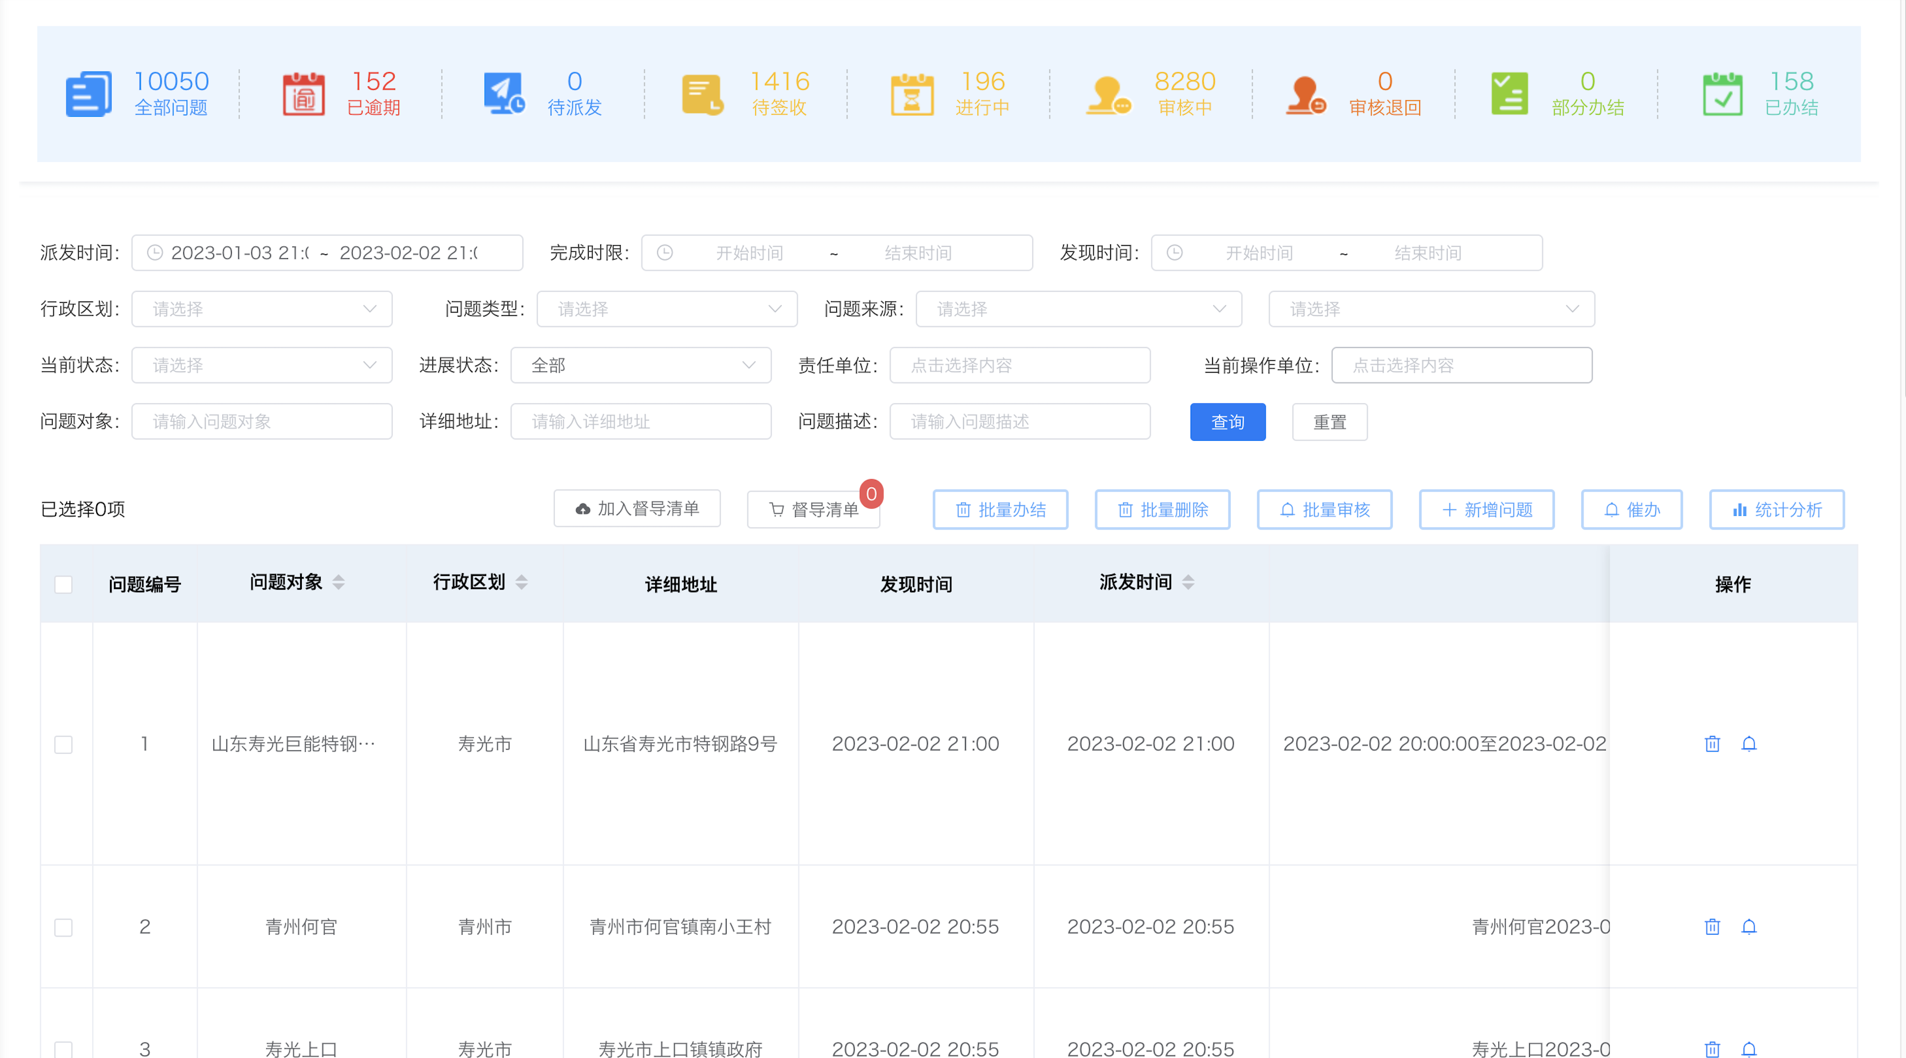
Task: Click the 审核退回 orange stamp icon
Action: pos(1306,94)
